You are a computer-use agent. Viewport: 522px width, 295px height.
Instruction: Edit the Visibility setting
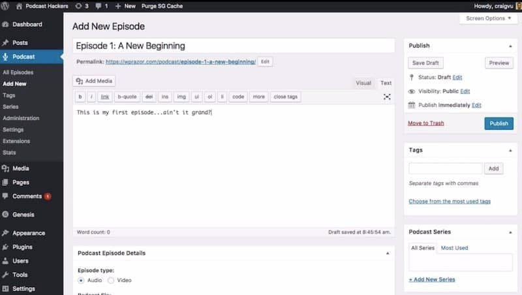click(x=465, y=91)
